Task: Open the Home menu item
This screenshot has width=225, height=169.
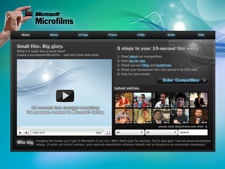Action: point(26,35)
